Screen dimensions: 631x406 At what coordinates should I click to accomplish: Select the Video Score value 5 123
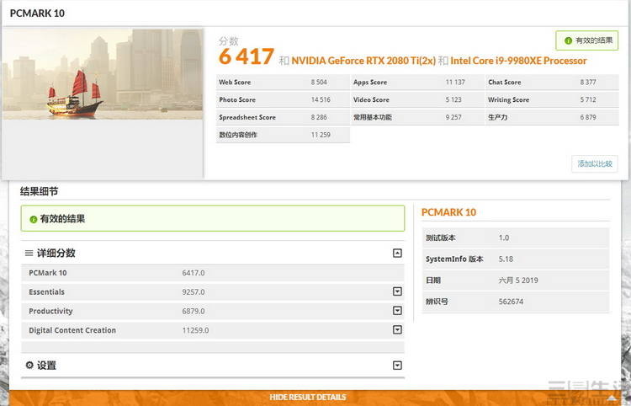click(453, 99)
